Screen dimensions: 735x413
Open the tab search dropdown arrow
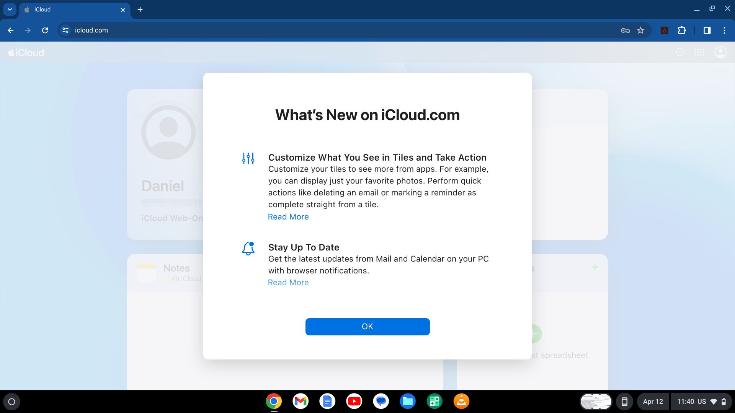point(10,10)
